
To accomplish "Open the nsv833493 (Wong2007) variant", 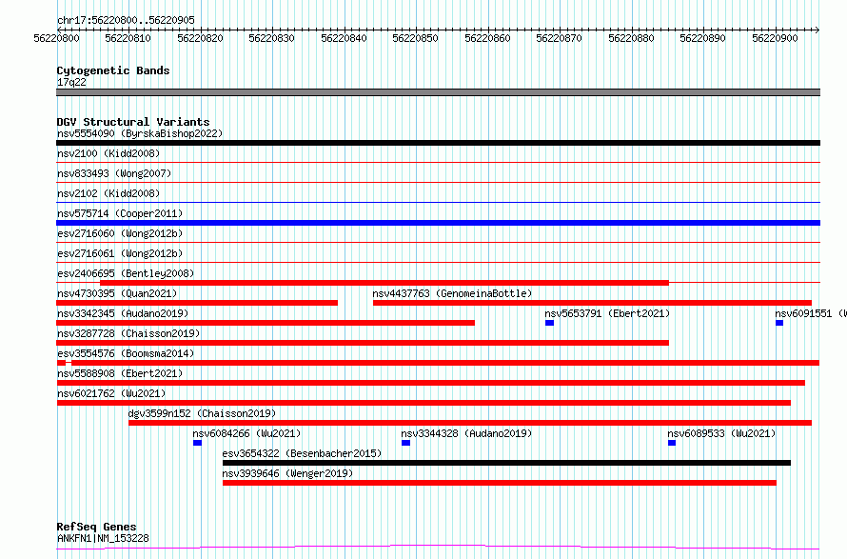I will point(114,173).
